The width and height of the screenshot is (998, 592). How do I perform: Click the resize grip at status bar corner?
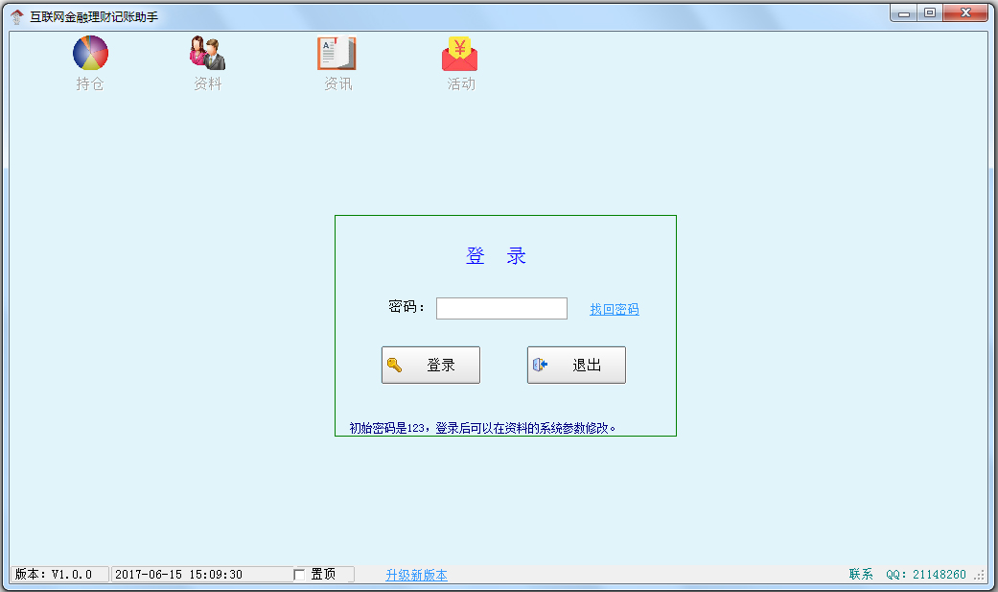click(x=980, y=575)
